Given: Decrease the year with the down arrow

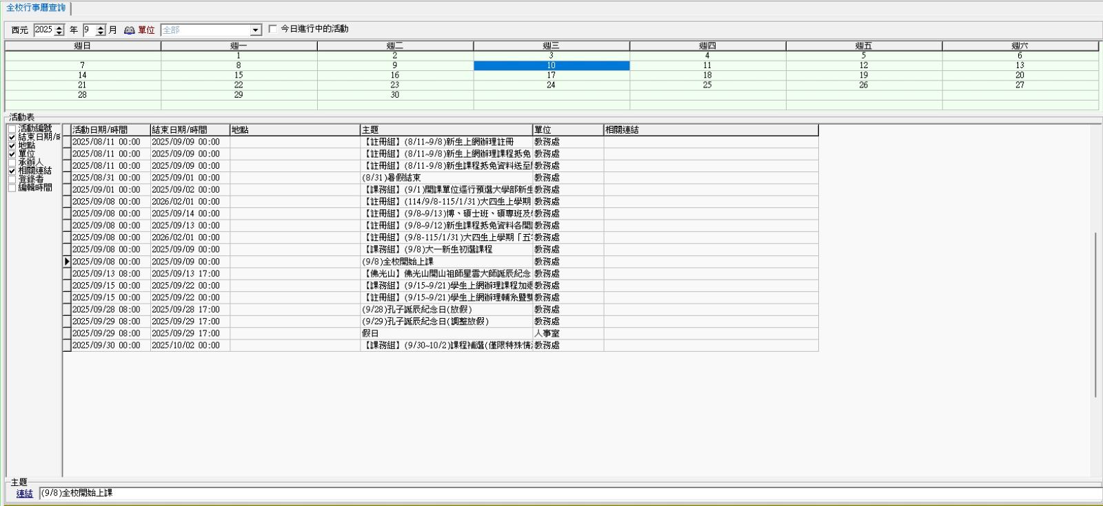Looking at the screenshot, I should click(59, 33).
